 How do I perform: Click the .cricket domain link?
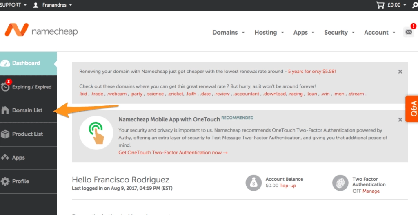pyautogui.click(x=176, y=94)
